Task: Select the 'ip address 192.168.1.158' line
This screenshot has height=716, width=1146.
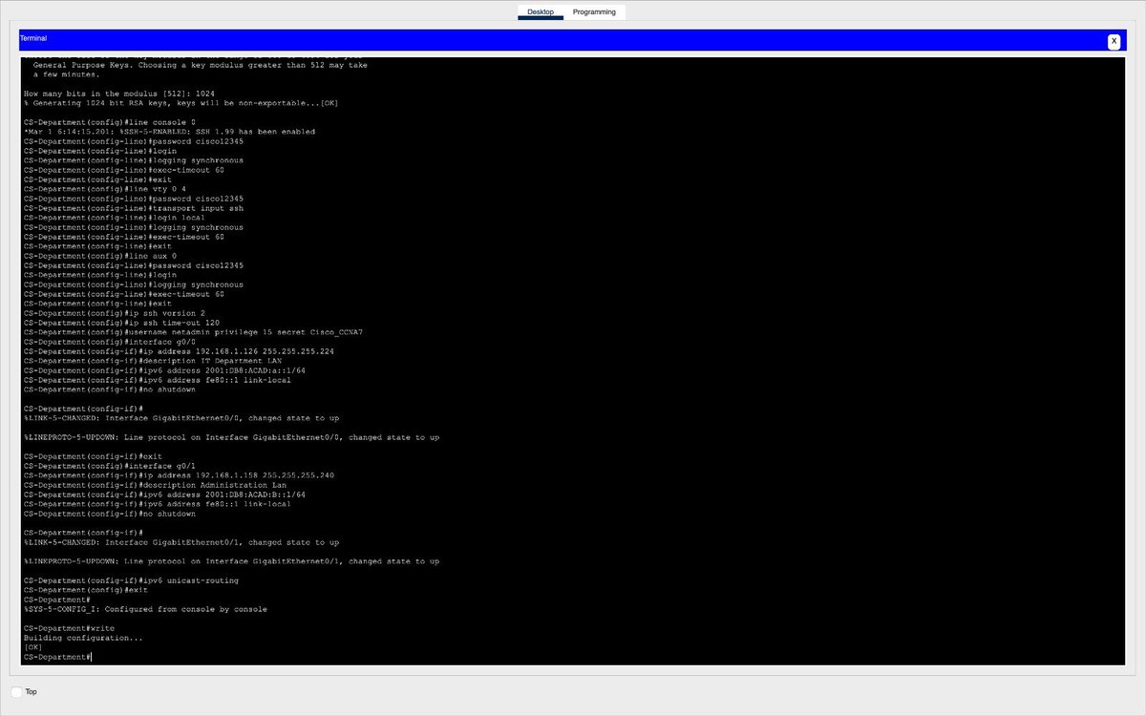Action: [179, 475]
